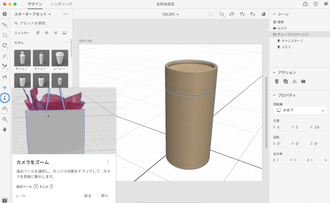This screenshot has height=203, width=330.
Task: Choose the Select and Scale tool
Action: point(5,35)
